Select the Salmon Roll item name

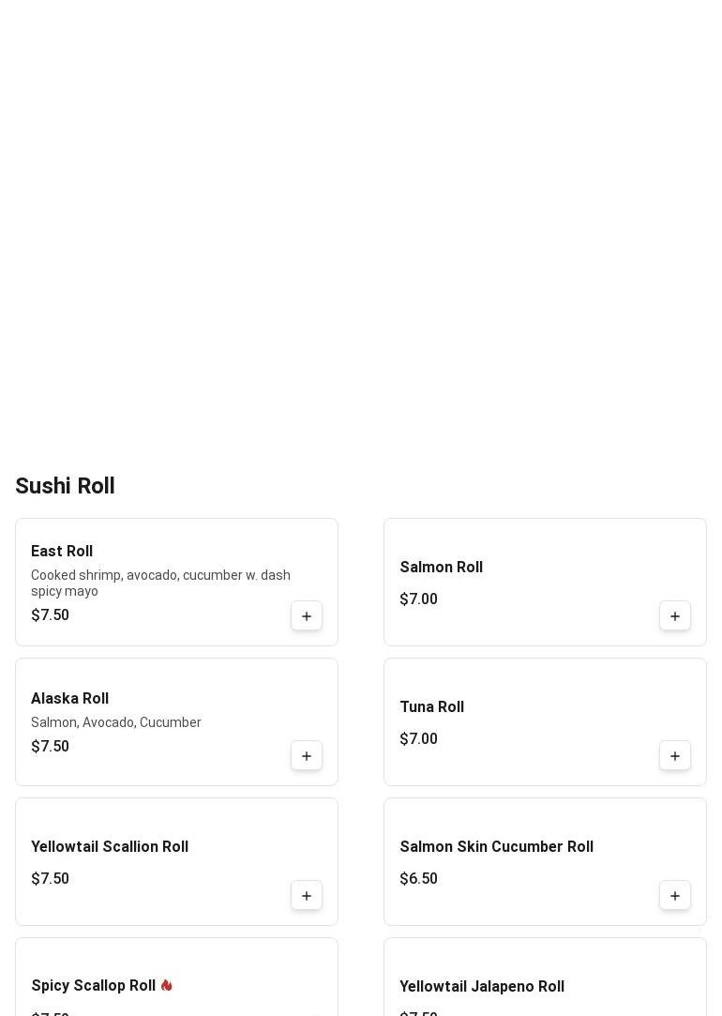(441, 568)
